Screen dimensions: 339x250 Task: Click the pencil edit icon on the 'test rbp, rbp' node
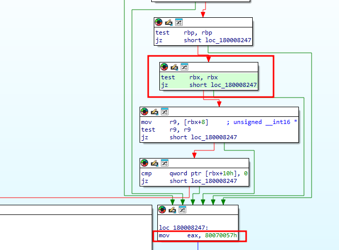coord(169,22)
